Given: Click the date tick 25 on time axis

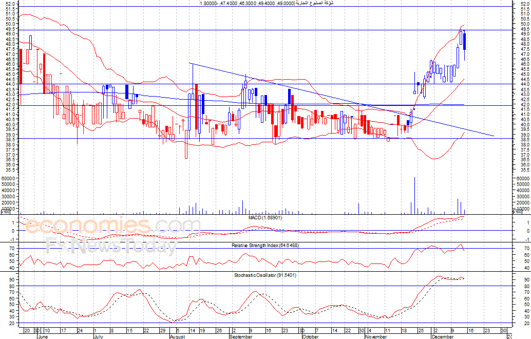Looking at the screenshot, I should click(x=421, y=331).
